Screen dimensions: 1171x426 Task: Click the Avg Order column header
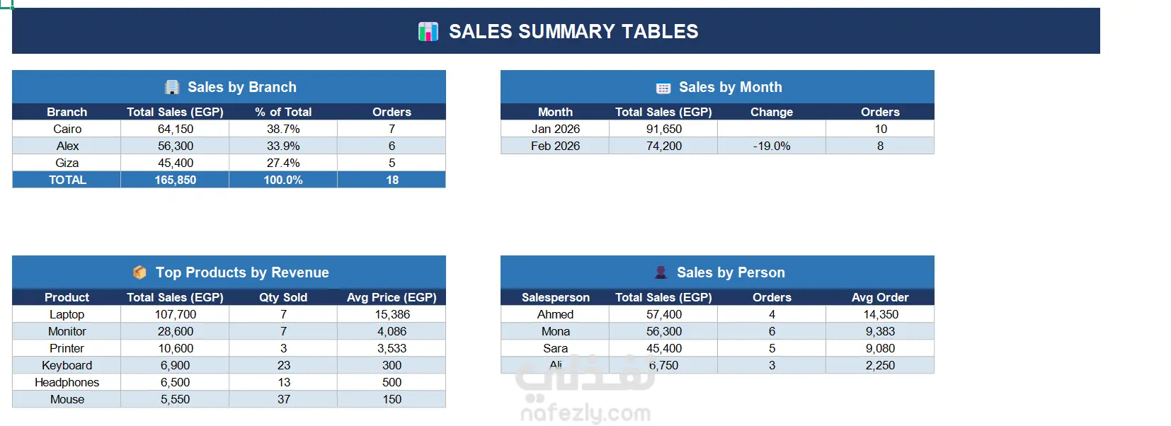pyautogui.click(x=880, y=297)
